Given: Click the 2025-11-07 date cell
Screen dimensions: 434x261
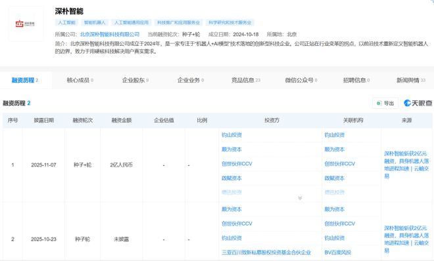Looking at the screenshot, I should (x=43, y=165).
